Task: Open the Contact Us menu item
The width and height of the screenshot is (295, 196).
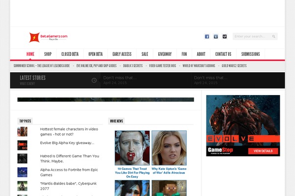Action: point(223,54)
